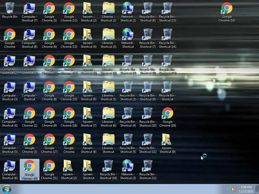The height and width of the screenshot is (194, 259).
Task: Select the Libraries - Shortcut (6) icon
Action: tap(108, 117)
